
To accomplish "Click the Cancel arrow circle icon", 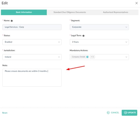I will [x=108, y=113].
